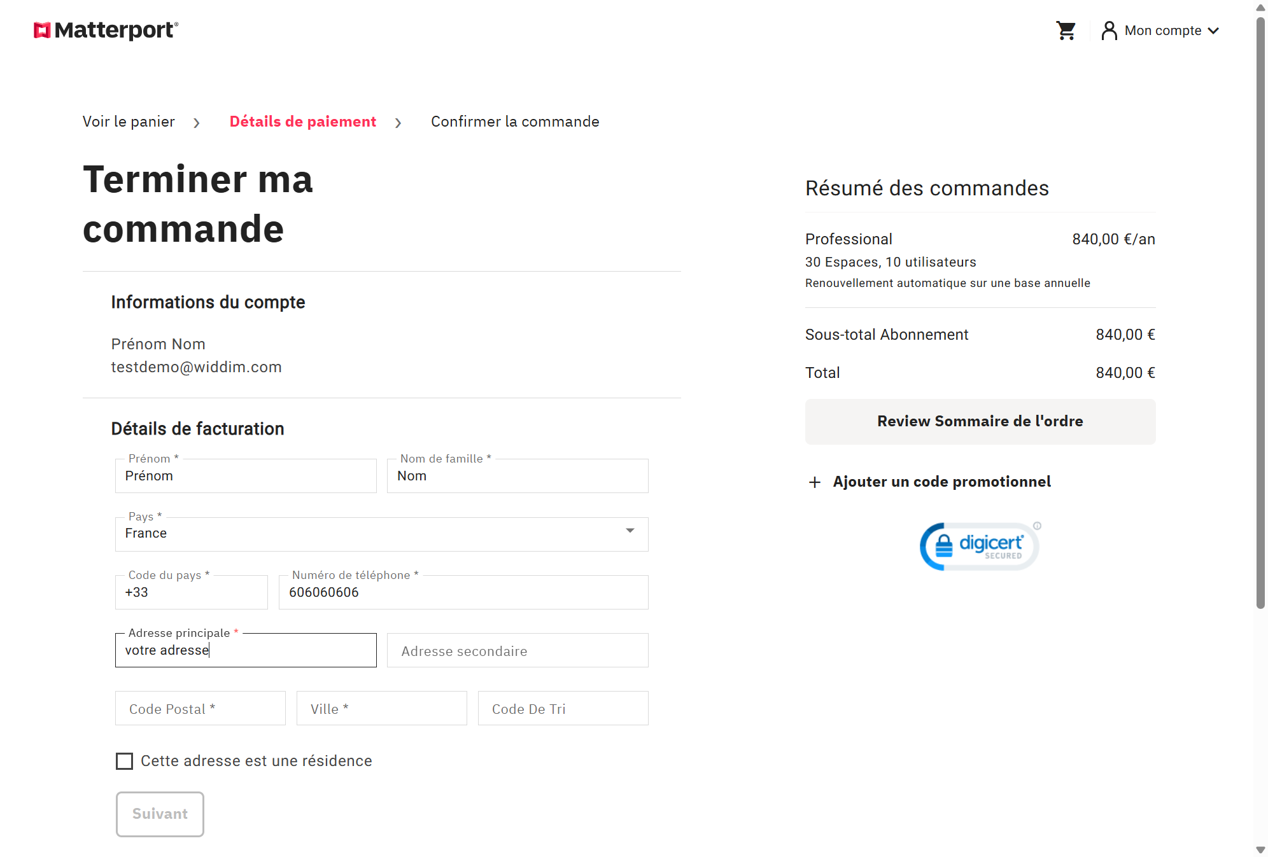This screenshot has height=857, width=1268.
Task: Click the Adresse secondaire field
Action: pyautogui.click(x=518, y=650)
